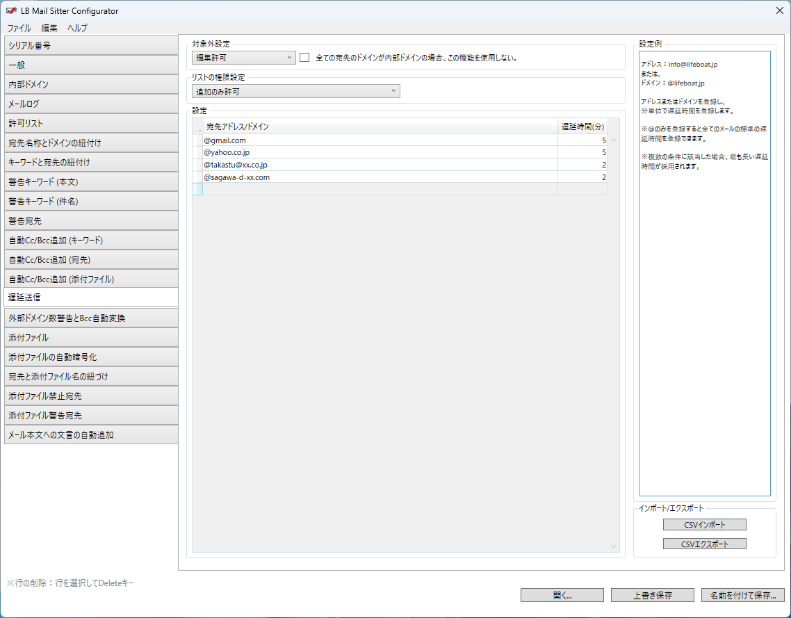Select the 遅延送信 tab
The height and width of the screenshot is (618, 791).
pyautogui.click(x=91, y=297)
